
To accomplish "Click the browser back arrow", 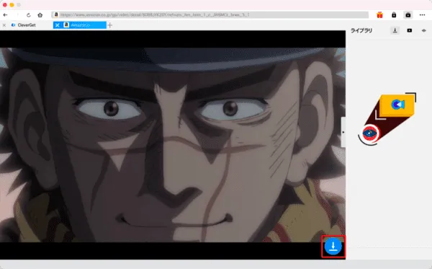I will click(5, 15).
